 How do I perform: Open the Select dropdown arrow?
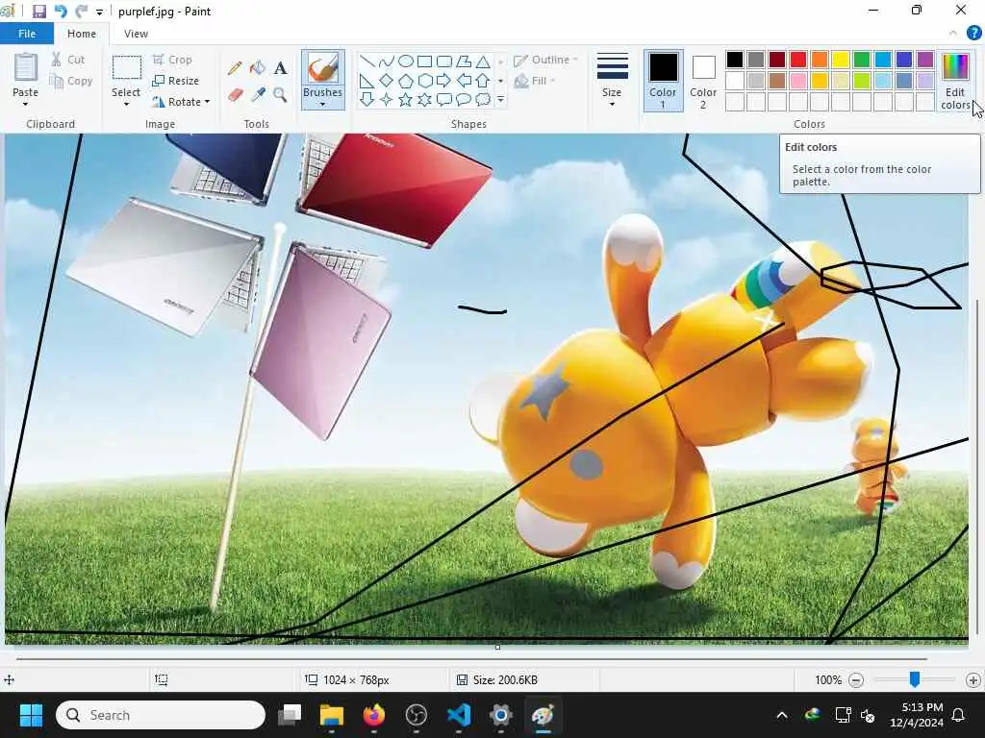click(126, 104)
